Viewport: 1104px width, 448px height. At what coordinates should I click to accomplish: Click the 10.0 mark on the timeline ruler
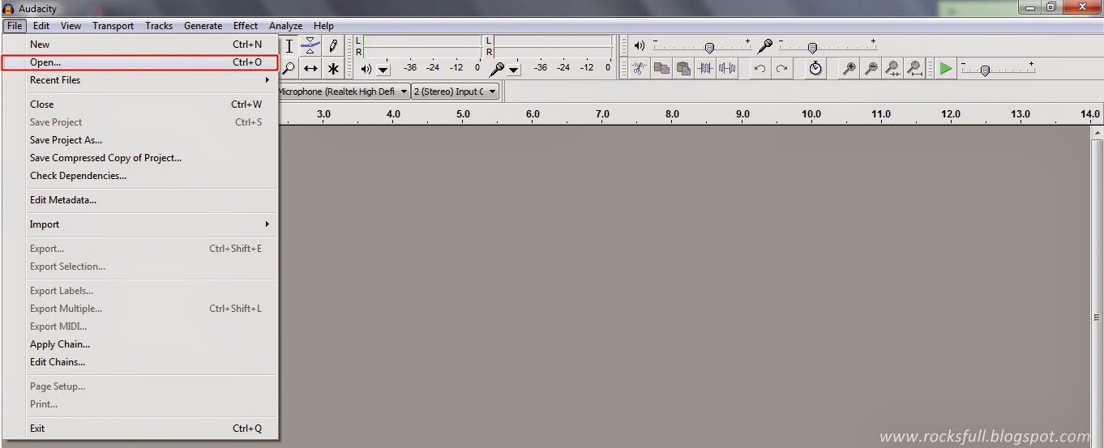[x=811, y=114]
